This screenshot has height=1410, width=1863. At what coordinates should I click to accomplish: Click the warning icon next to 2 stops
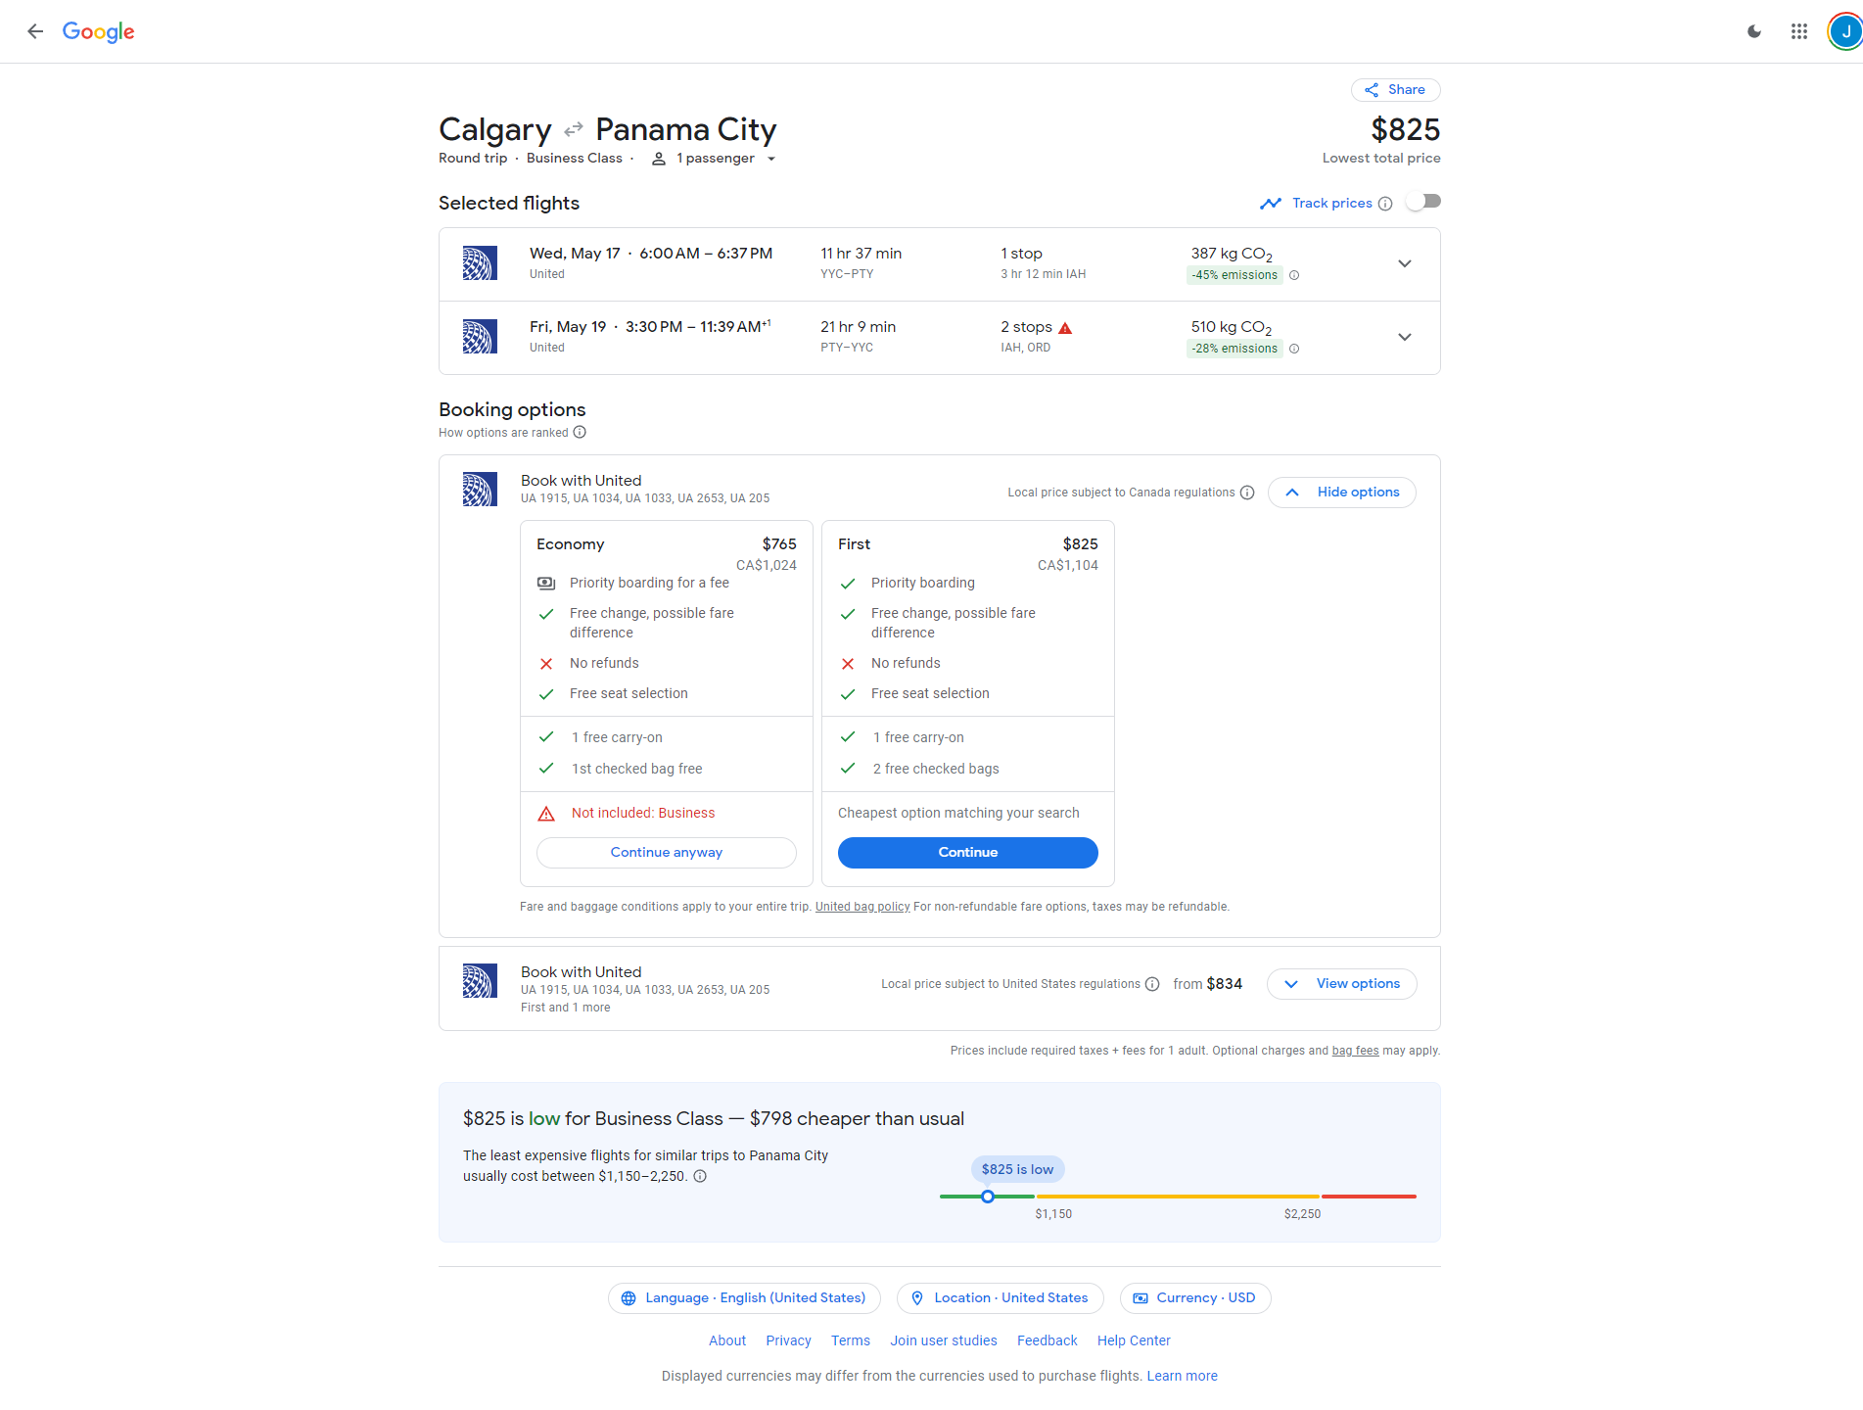point(1066,326)
